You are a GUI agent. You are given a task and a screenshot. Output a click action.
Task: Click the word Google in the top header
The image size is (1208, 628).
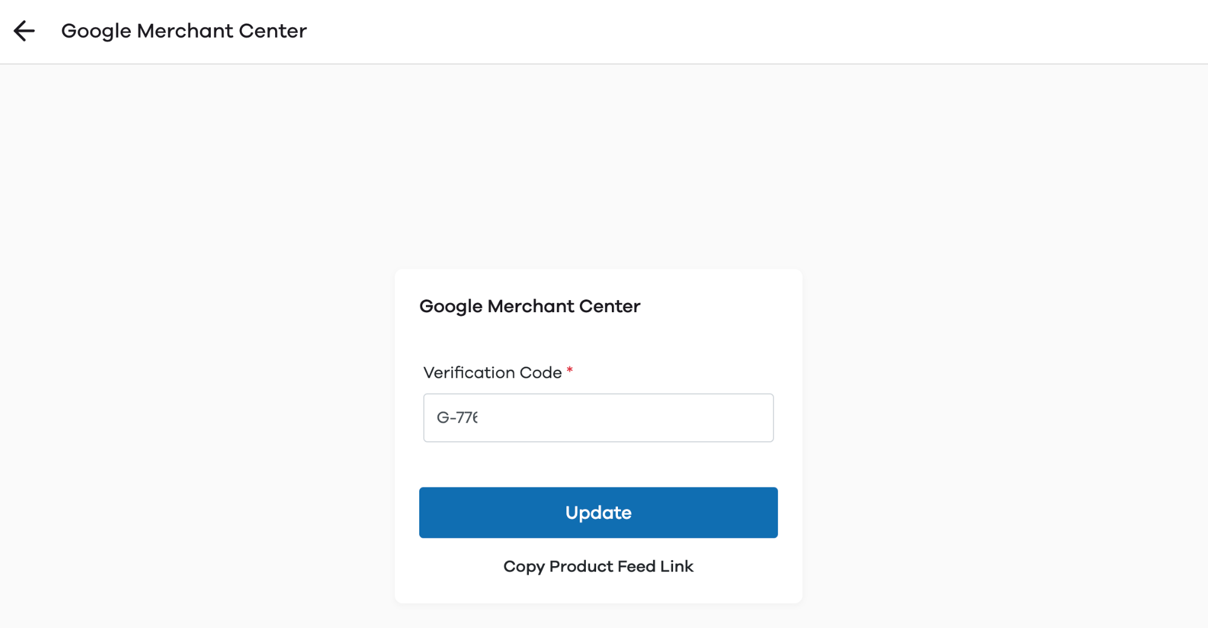click(96, 31)
